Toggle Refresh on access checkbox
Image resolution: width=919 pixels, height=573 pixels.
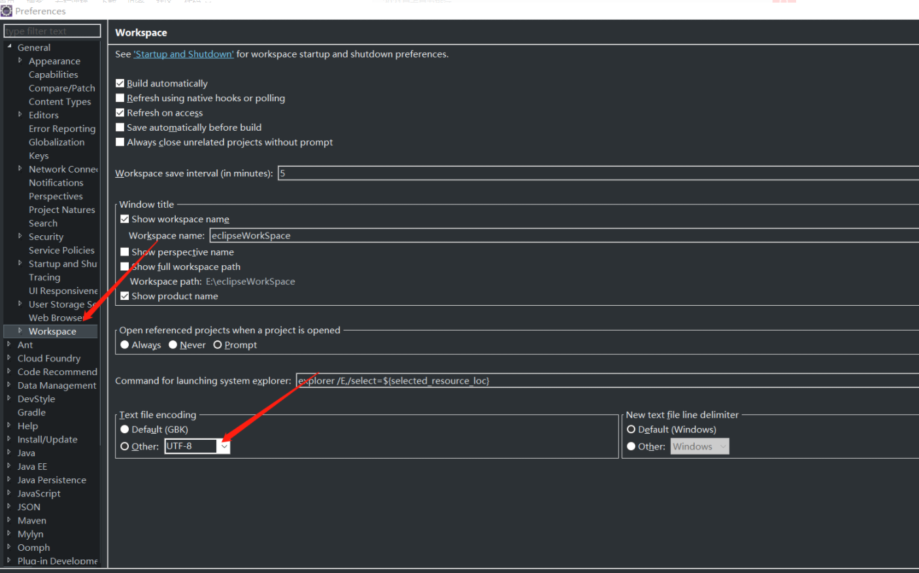pos(120,112)
